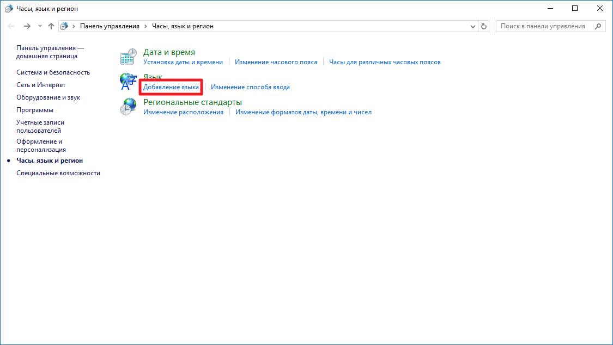This screenshot has width=613, height=345.
Task: Open Изменение расположения link
Action: pyautogui.click(x=183, y=112)
